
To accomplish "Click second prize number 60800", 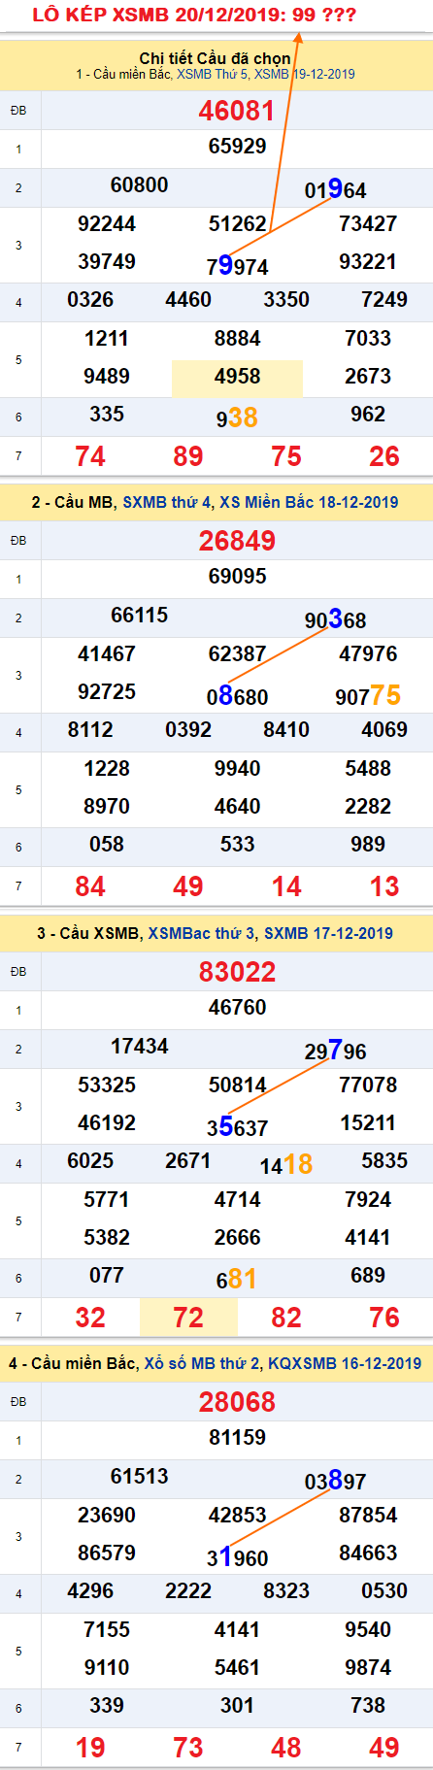I will tap(139, 185).
